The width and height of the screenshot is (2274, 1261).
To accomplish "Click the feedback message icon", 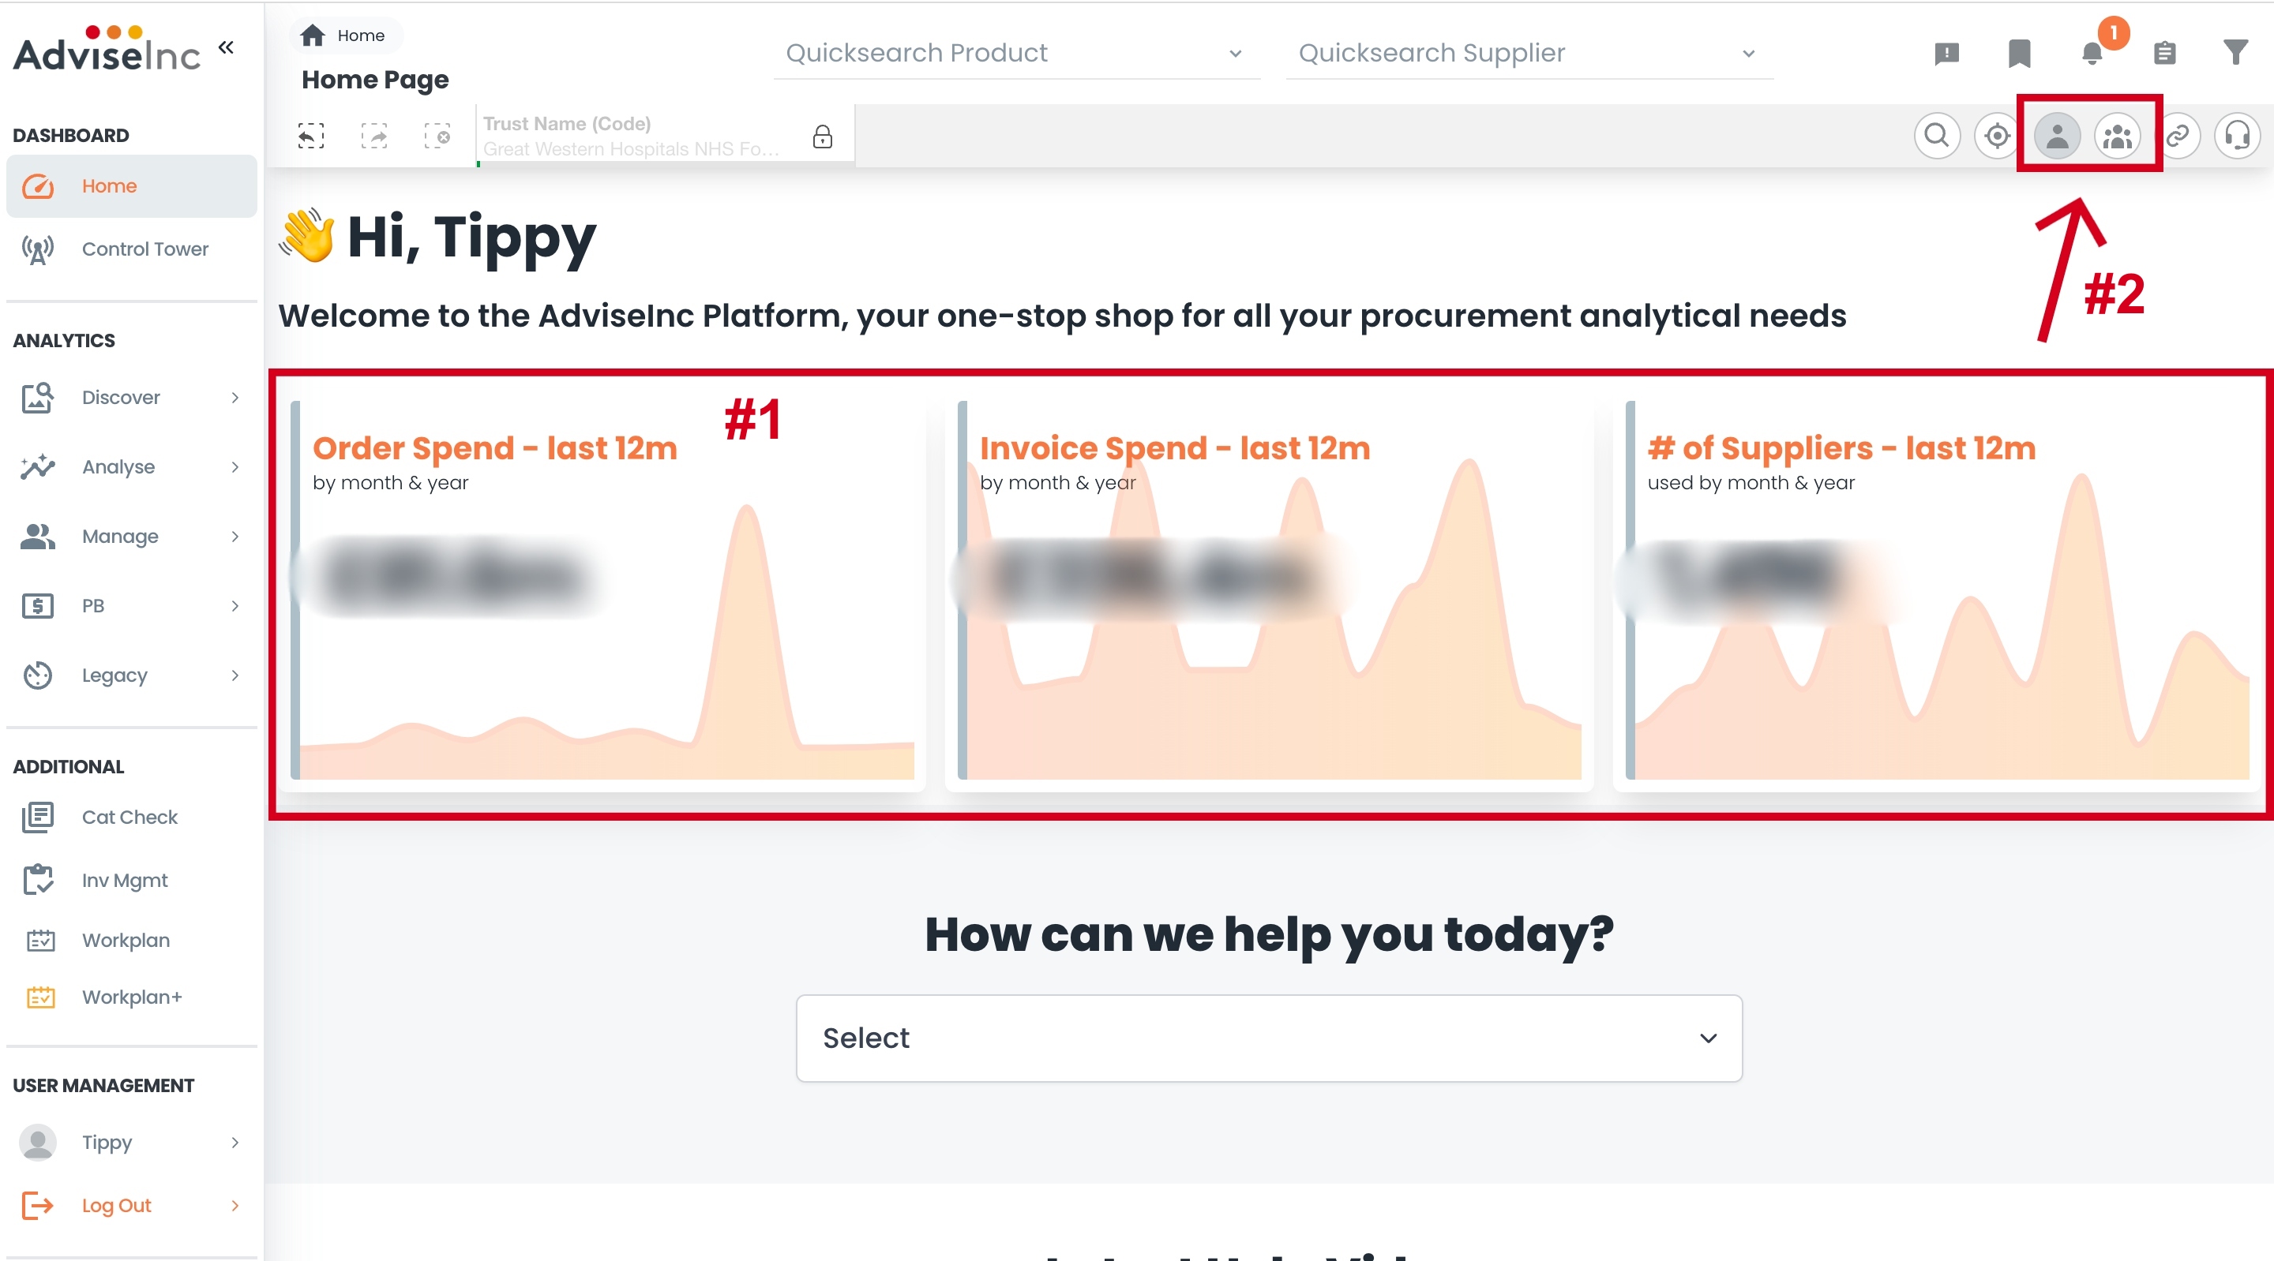I will tap(1946, 53).
